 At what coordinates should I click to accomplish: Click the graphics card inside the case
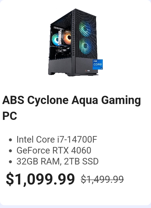point(62,51)
